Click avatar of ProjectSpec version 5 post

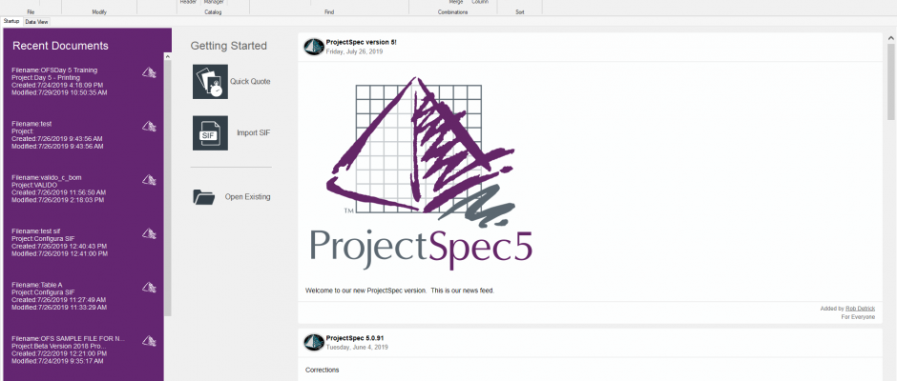(314, 47)
